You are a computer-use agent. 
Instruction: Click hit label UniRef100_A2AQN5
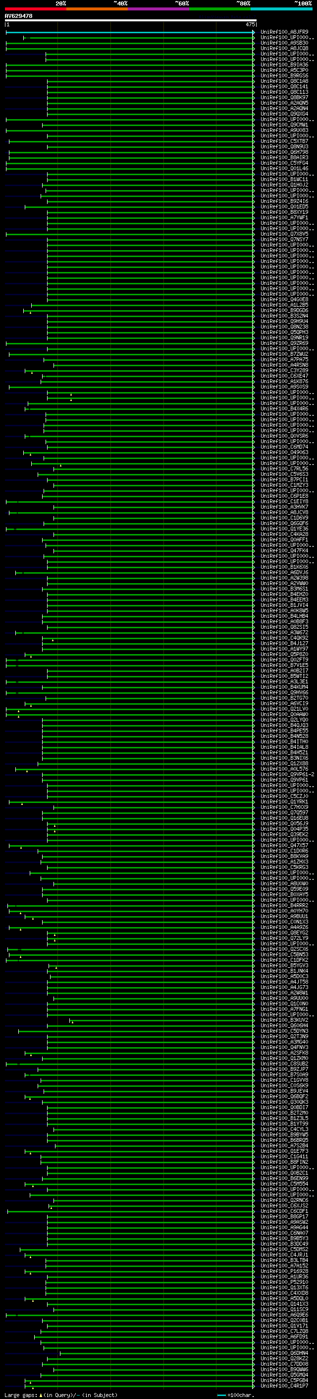pos(284,103)
